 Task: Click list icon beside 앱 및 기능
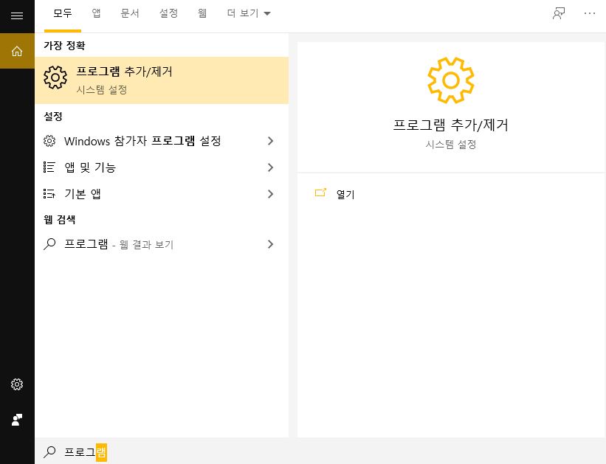click(x=49, y=167)
